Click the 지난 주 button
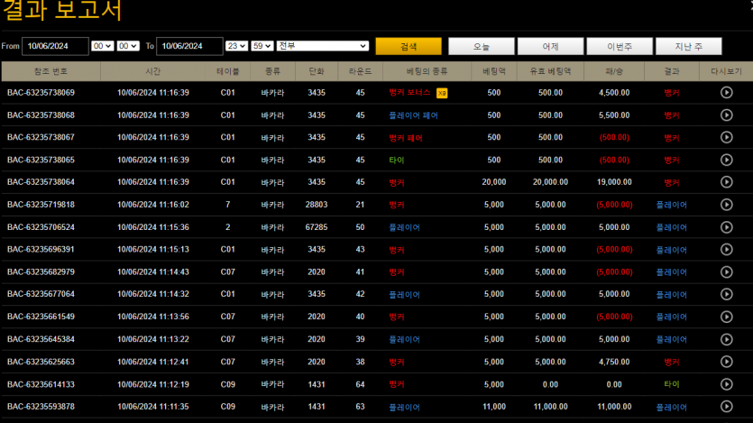 pos(689,46)
